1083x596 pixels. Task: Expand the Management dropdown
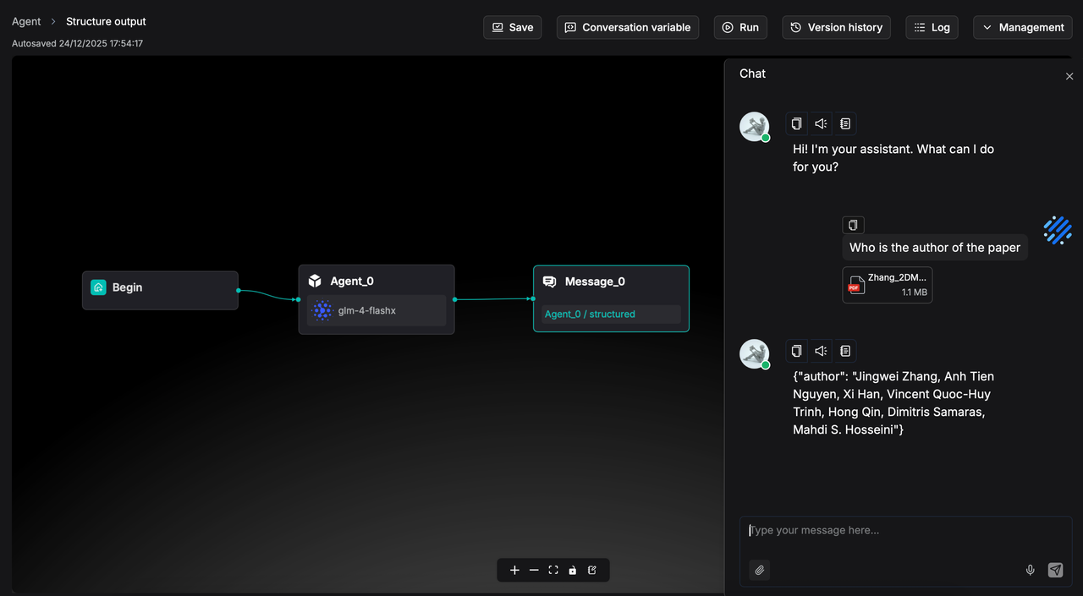pos(1022,27)
